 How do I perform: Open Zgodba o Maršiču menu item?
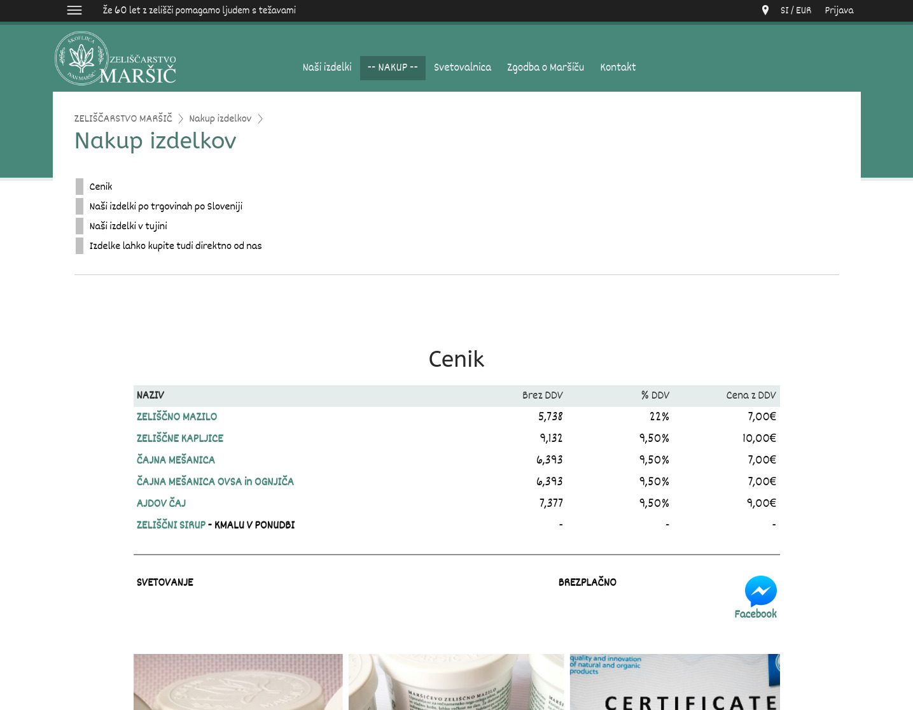(545, 67)
